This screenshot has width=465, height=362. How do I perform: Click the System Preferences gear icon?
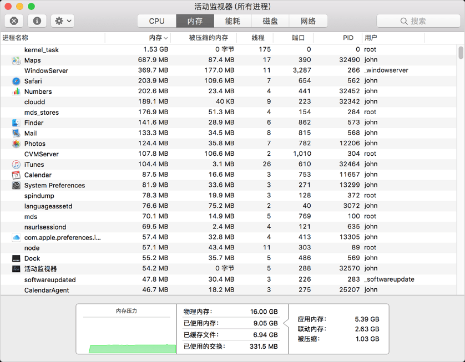pyautogui.click(x=16, y=186)
